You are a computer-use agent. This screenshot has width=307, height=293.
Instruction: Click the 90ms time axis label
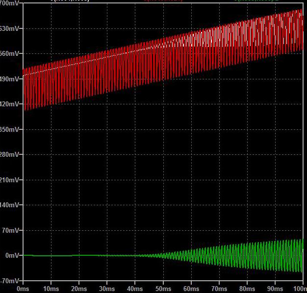pyautogui.click(x=275, y=289)
